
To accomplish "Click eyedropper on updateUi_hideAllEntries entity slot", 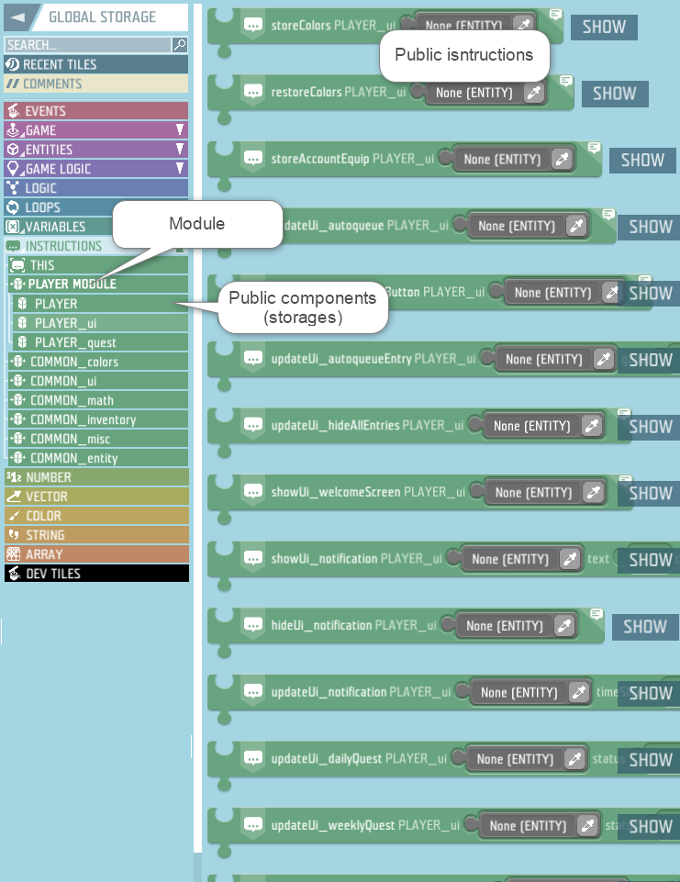I will 592,426.
